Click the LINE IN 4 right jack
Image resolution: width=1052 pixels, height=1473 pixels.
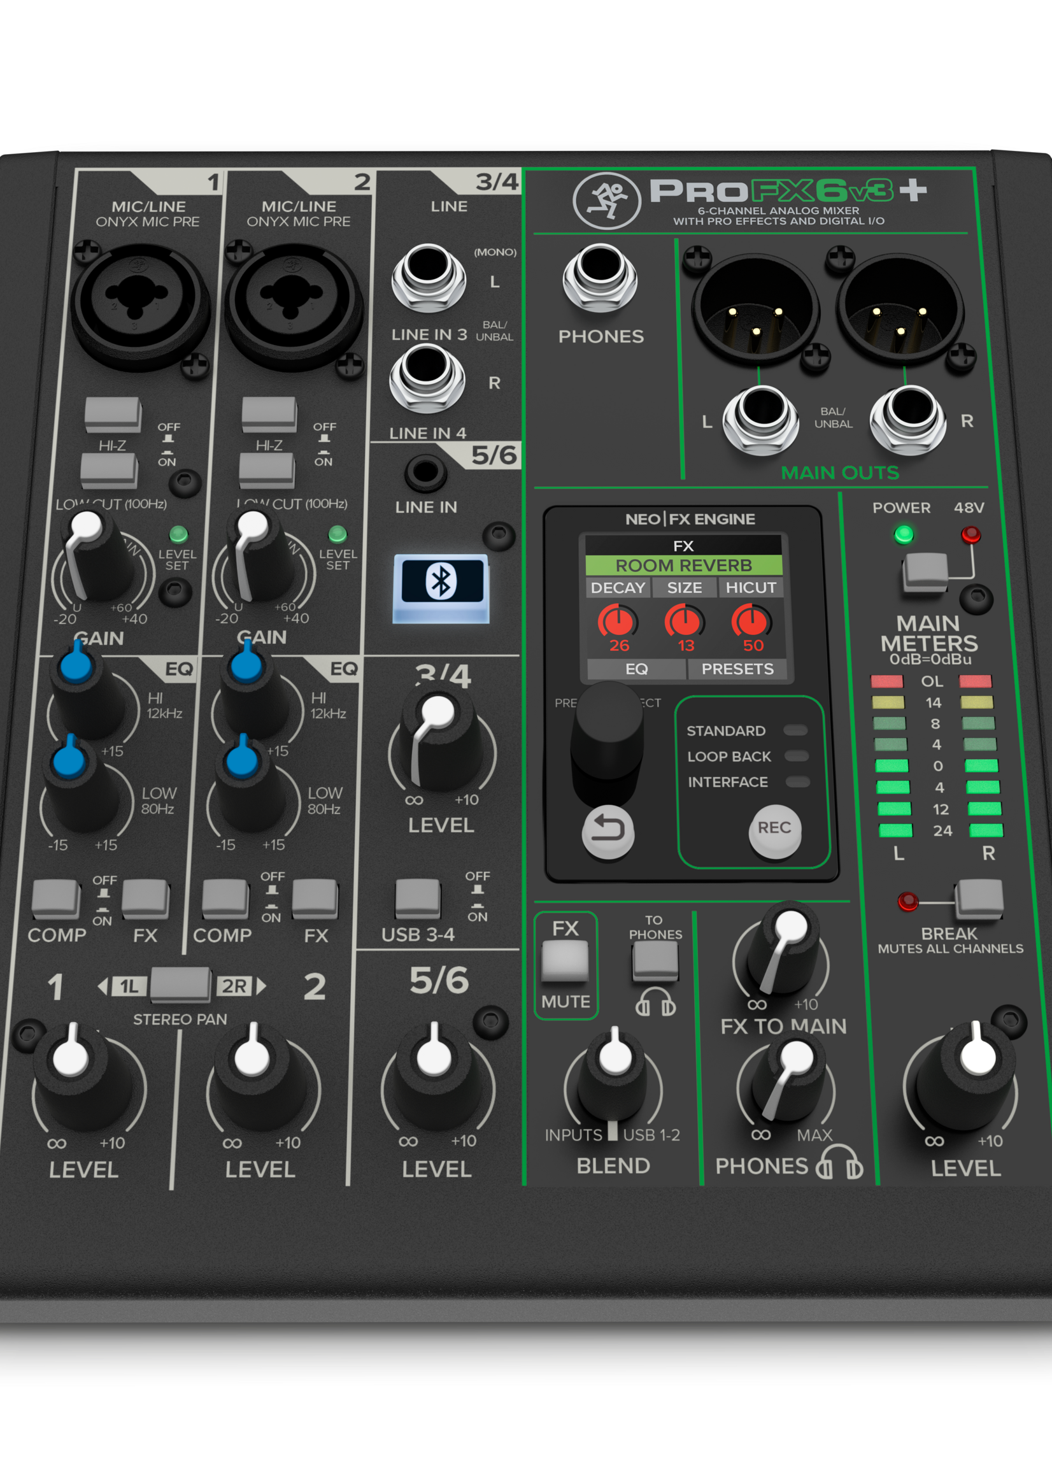click(427, 379)
